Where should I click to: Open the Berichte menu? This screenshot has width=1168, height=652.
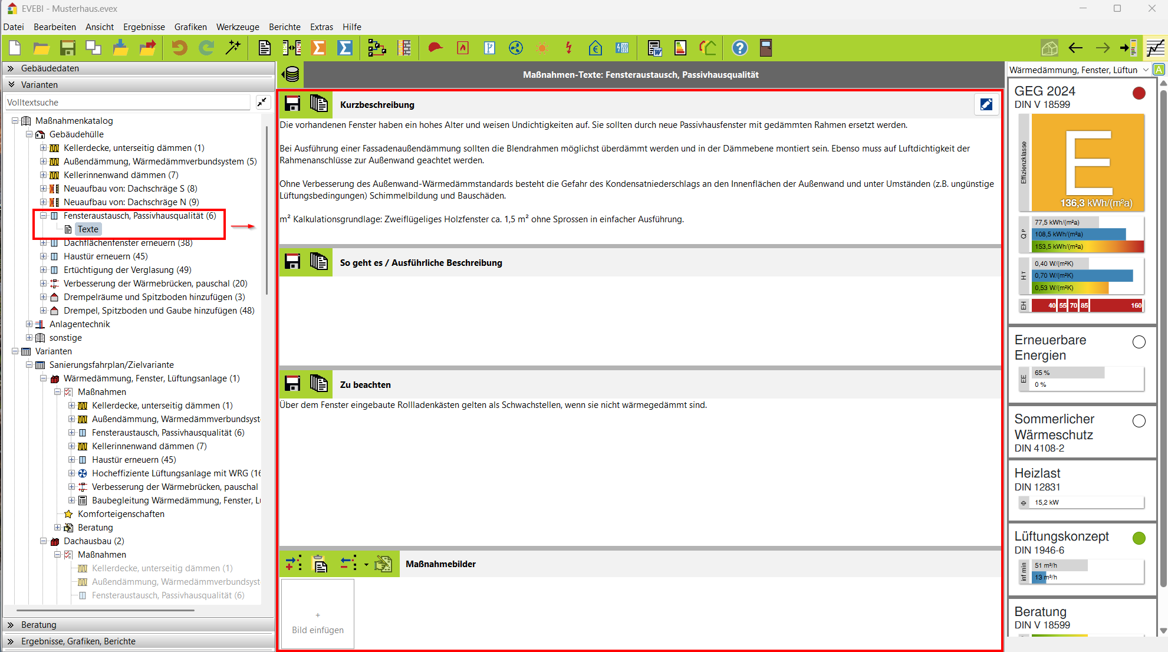pos(284,27)
